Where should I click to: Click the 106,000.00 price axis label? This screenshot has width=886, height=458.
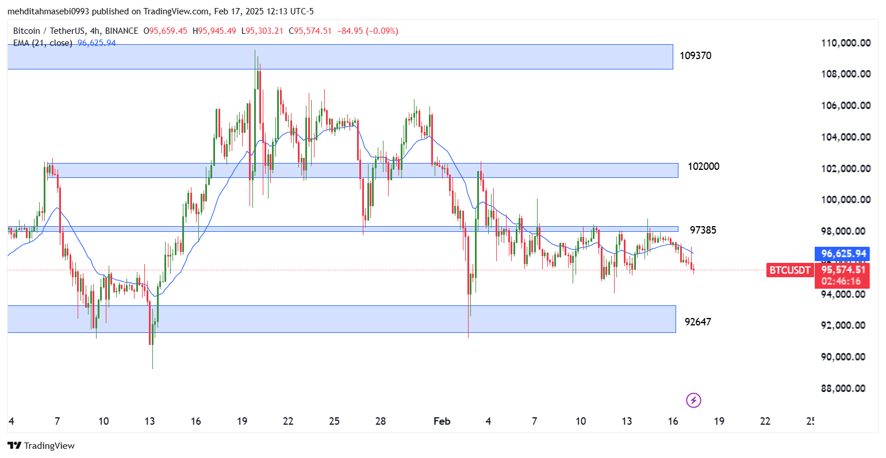coord(846,106)
